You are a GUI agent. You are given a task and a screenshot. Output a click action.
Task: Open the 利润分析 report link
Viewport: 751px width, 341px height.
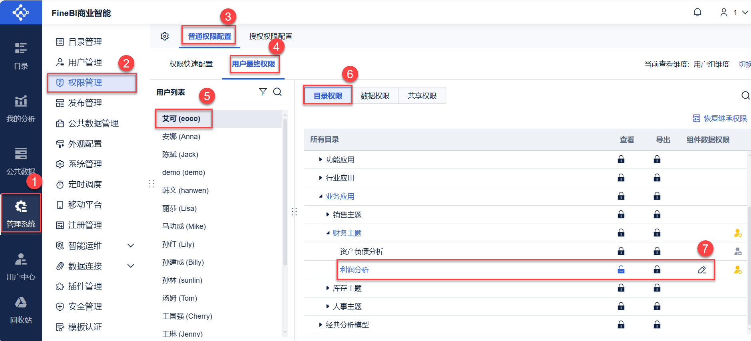tap(355, 270)
